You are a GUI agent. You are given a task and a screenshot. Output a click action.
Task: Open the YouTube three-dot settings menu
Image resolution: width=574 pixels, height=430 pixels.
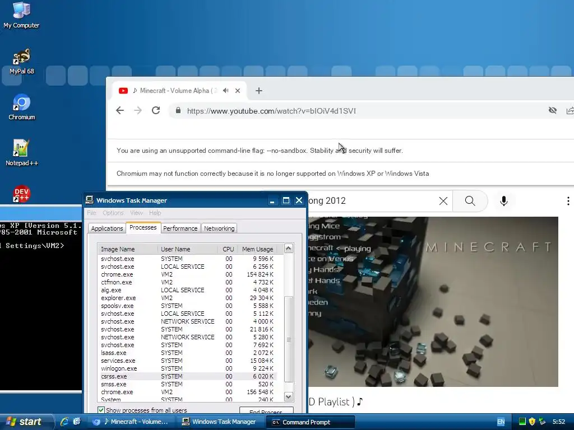(568, 201)
